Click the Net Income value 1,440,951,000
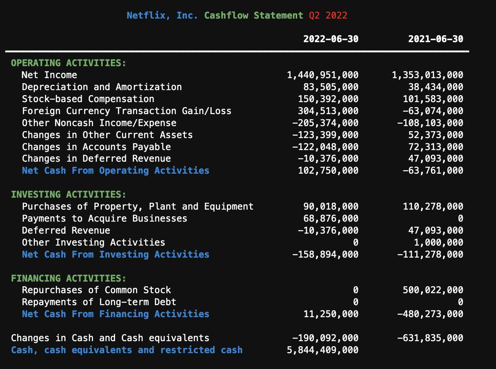The image size is (496, 369). [322, 75]
